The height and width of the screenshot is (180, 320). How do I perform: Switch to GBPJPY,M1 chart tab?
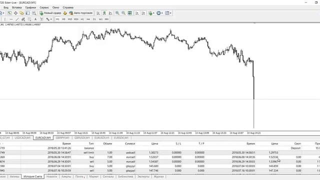[62, 138]
